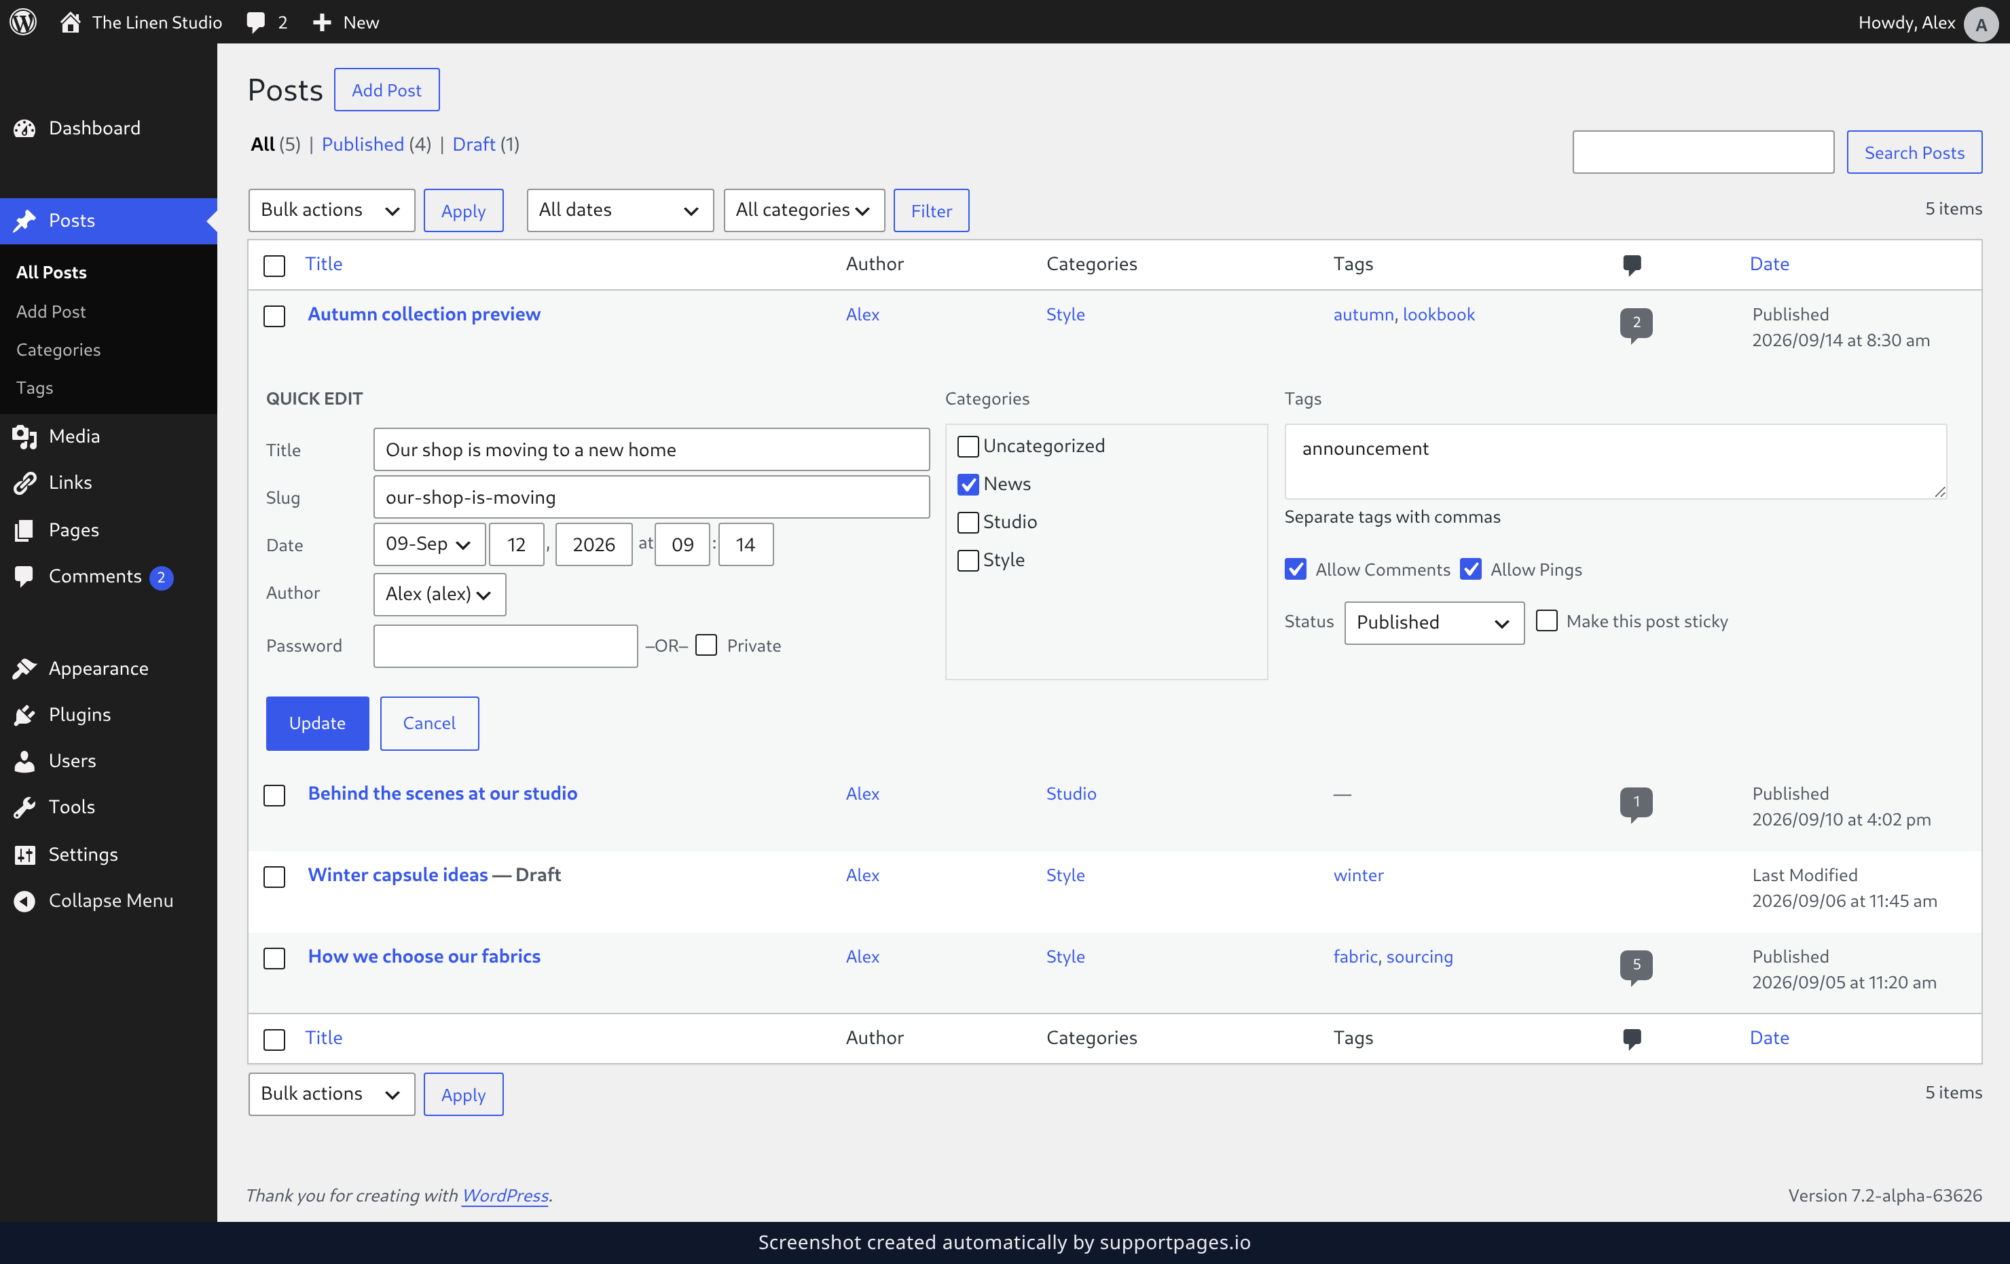
Task: Click the Media icon in sidebar
Action: pos(25,436)
